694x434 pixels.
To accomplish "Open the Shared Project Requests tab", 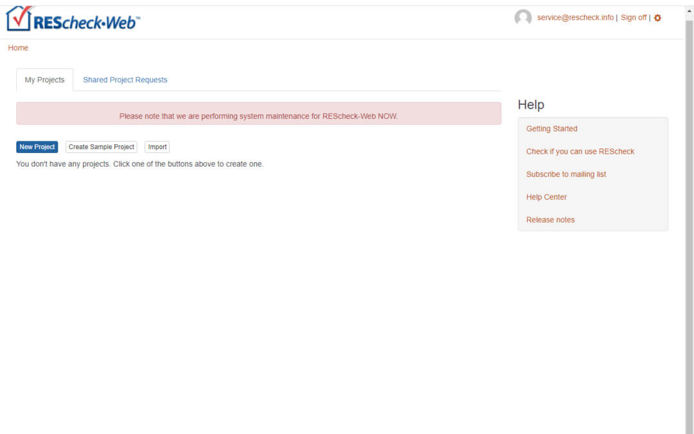I will (125, 80).
